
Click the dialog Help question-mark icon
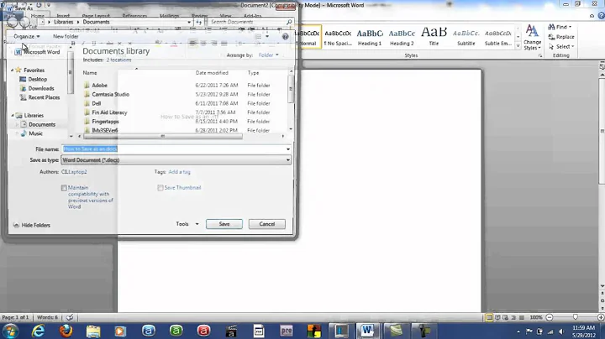285,37
